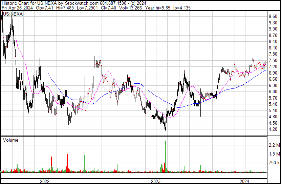The image size is (281, 184).
Task: Click the 7.50 price axis label
Action: (273, 54)
